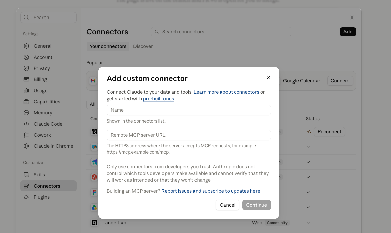Click the Capabilities briefcase icon
Image resolution: width=391 pixels, height=233 pixels.
point(26,102)
